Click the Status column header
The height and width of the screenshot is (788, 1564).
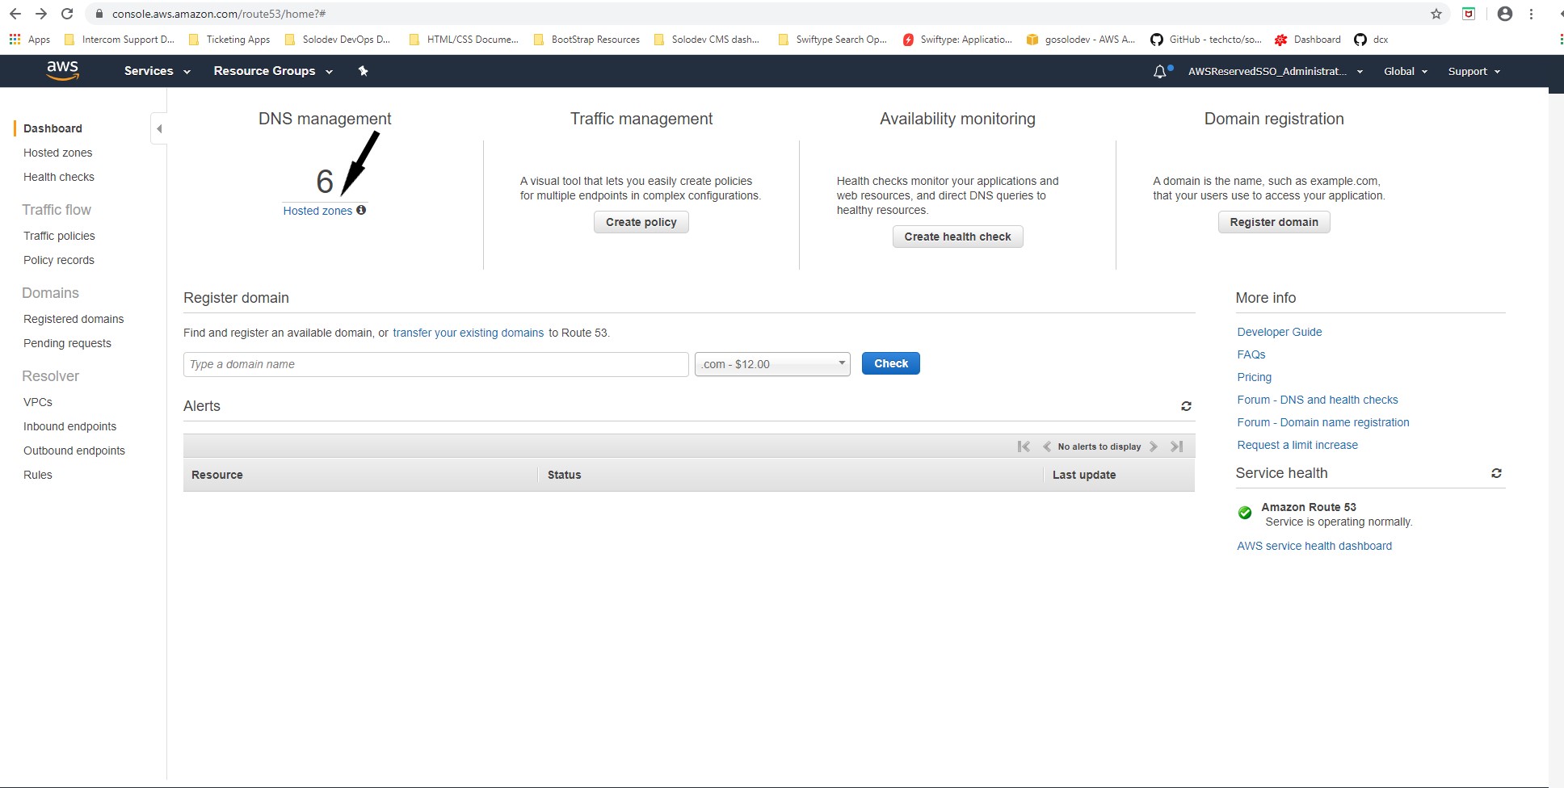[790, 475]
